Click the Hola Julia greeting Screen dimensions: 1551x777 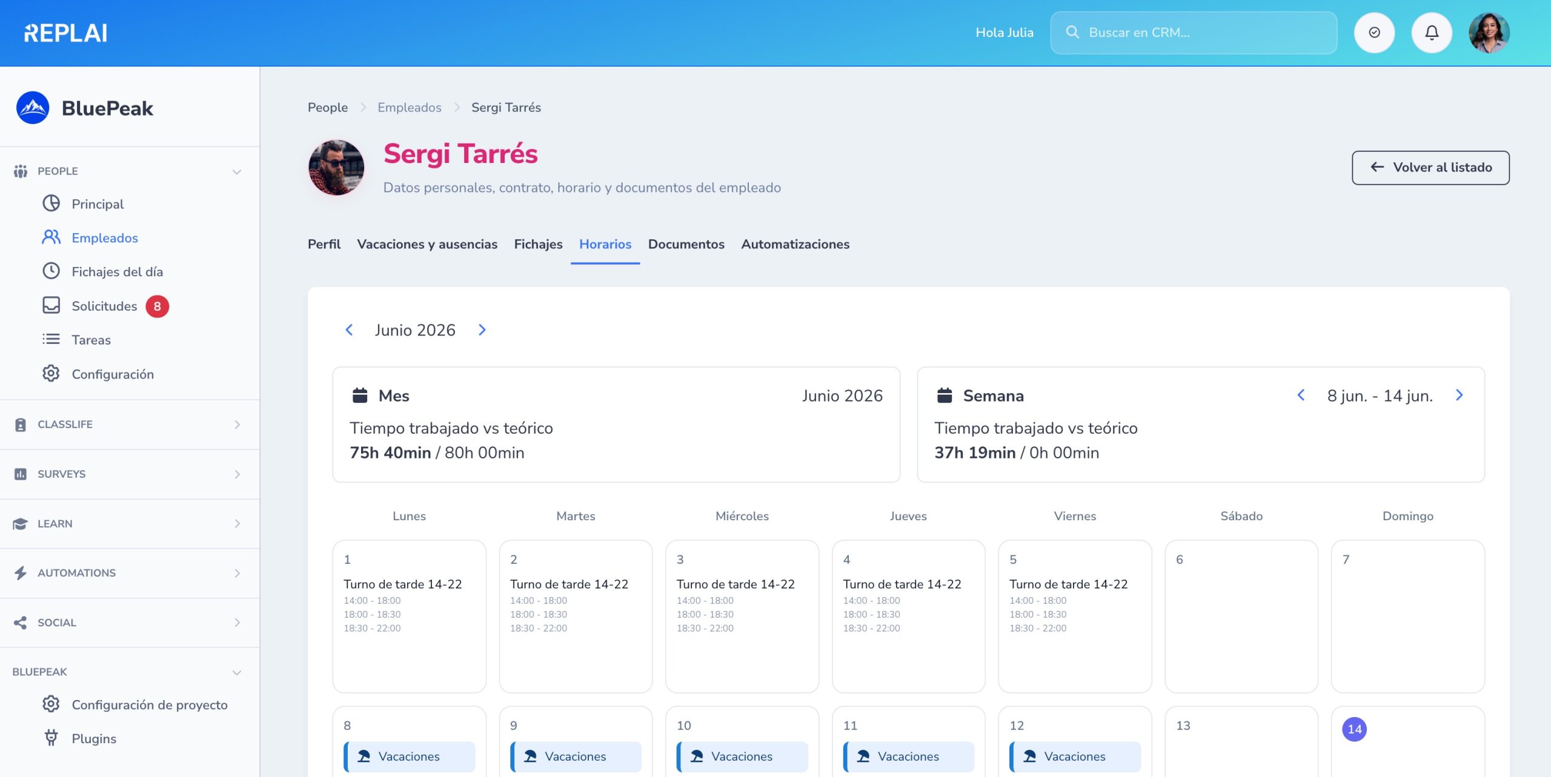tap(1005, 33)
